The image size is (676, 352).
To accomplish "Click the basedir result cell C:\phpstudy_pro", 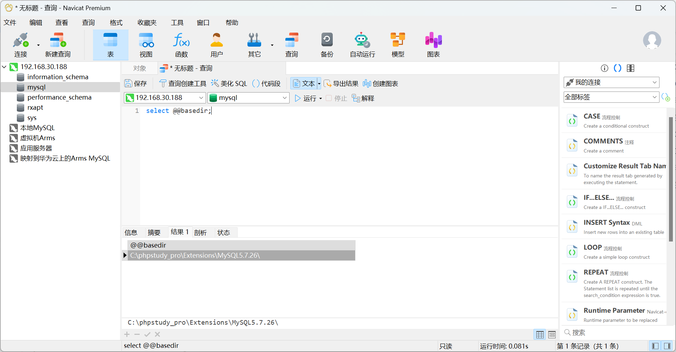I will point(241,255).
